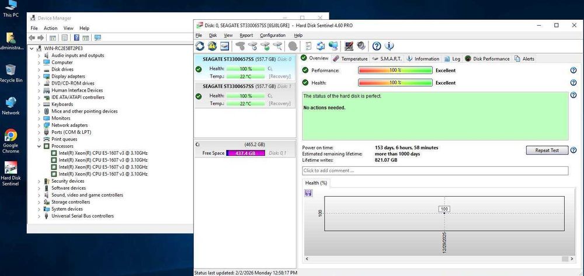Switch to the S.M.A.R.T. tab
This screenshot has height=276, width=584.
387,59
